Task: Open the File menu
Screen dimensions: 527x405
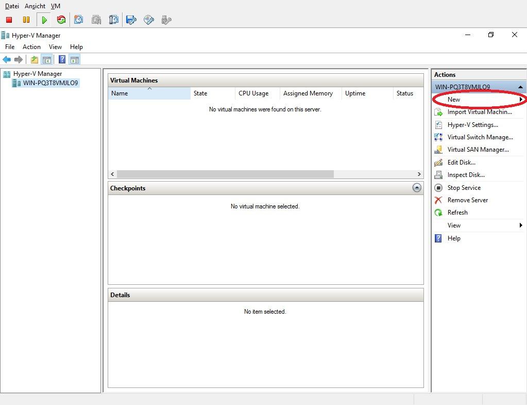Action: (x=10, y=47)
